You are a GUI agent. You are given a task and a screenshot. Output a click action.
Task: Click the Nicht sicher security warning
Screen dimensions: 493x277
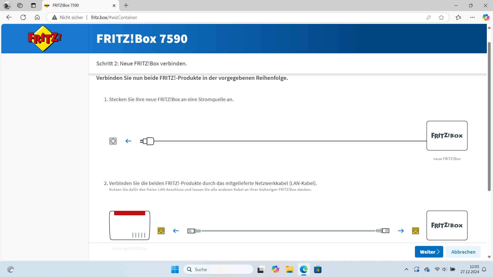point(68,17)
